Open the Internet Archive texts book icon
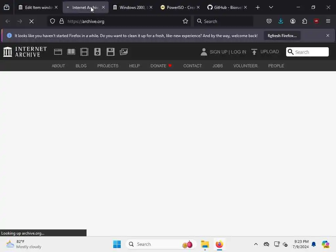 [71, 52]
